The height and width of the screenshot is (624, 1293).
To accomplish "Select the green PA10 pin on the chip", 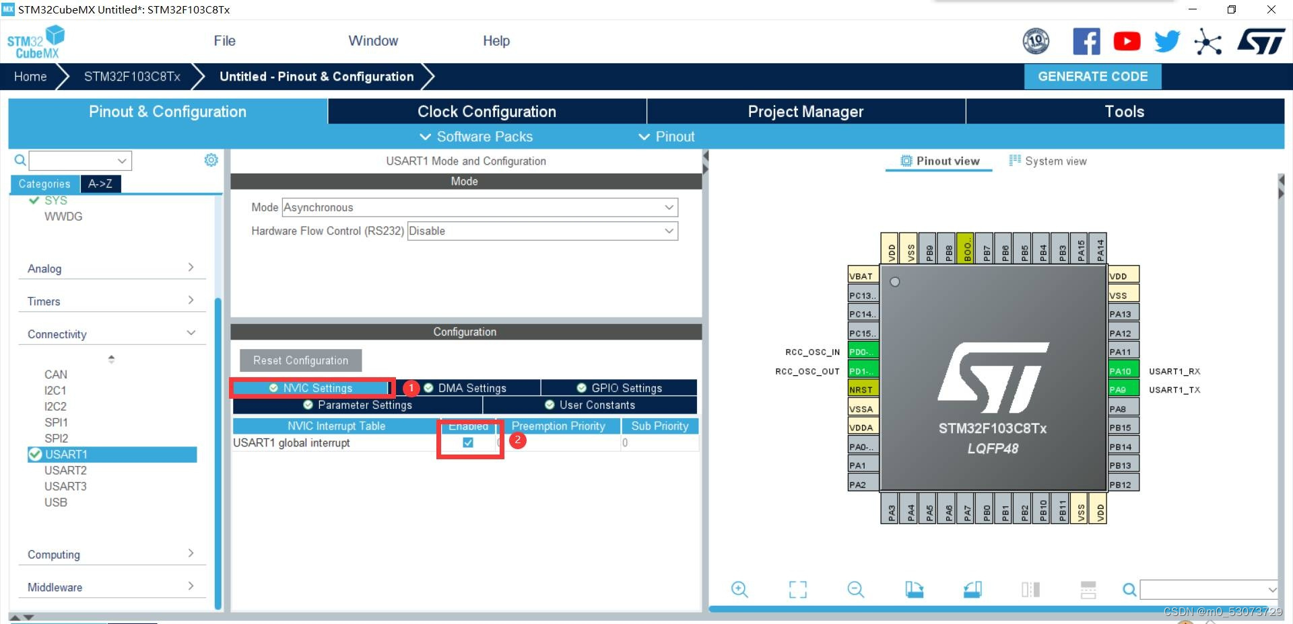I will (1123, 370).
